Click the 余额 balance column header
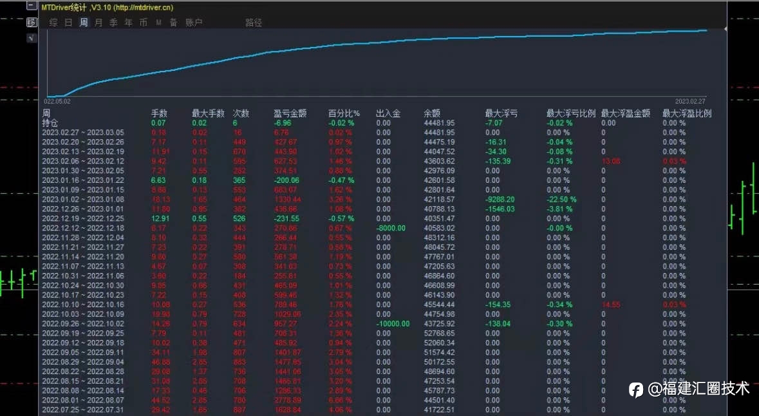 point(432,113)
